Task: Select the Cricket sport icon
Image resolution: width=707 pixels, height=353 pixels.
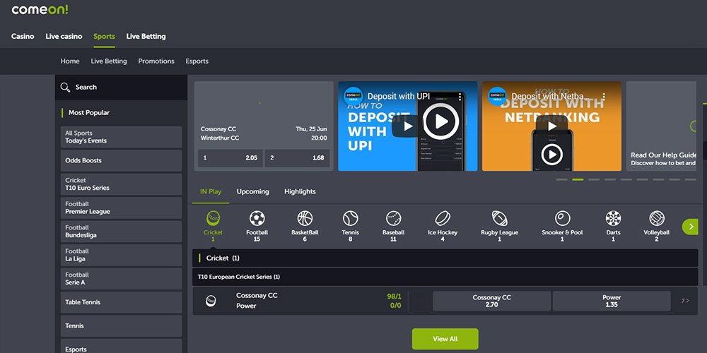Action: click(213, 218)
